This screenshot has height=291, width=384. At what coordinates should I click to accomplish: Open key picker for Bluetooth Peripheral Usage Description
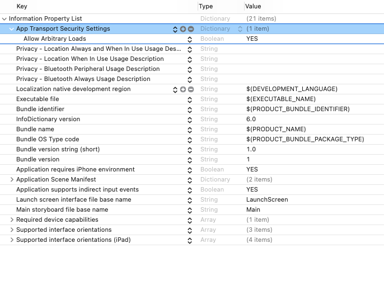[190, 69]
